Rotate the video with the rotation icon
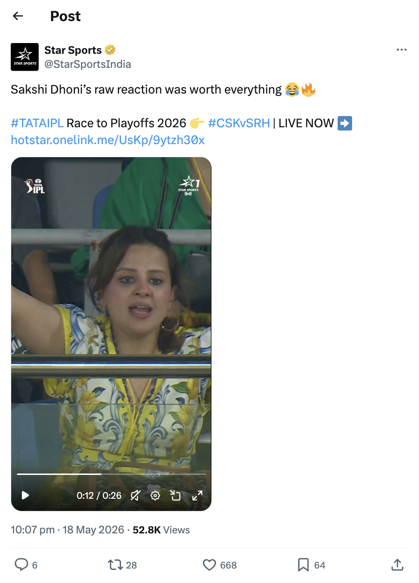 (175, 495)
